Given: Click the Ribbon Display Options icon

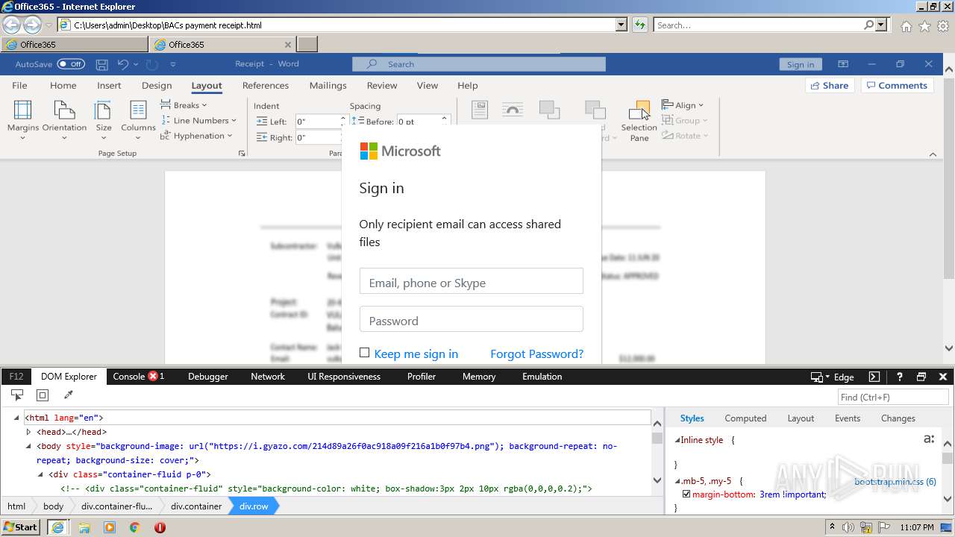Looking at the screenshot, I should 843,64.
